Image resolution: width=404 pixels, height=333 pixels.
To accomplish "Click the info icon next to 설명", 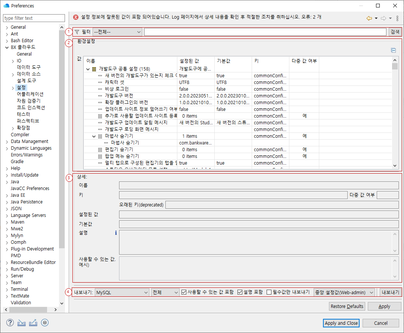I will point(115,232).
